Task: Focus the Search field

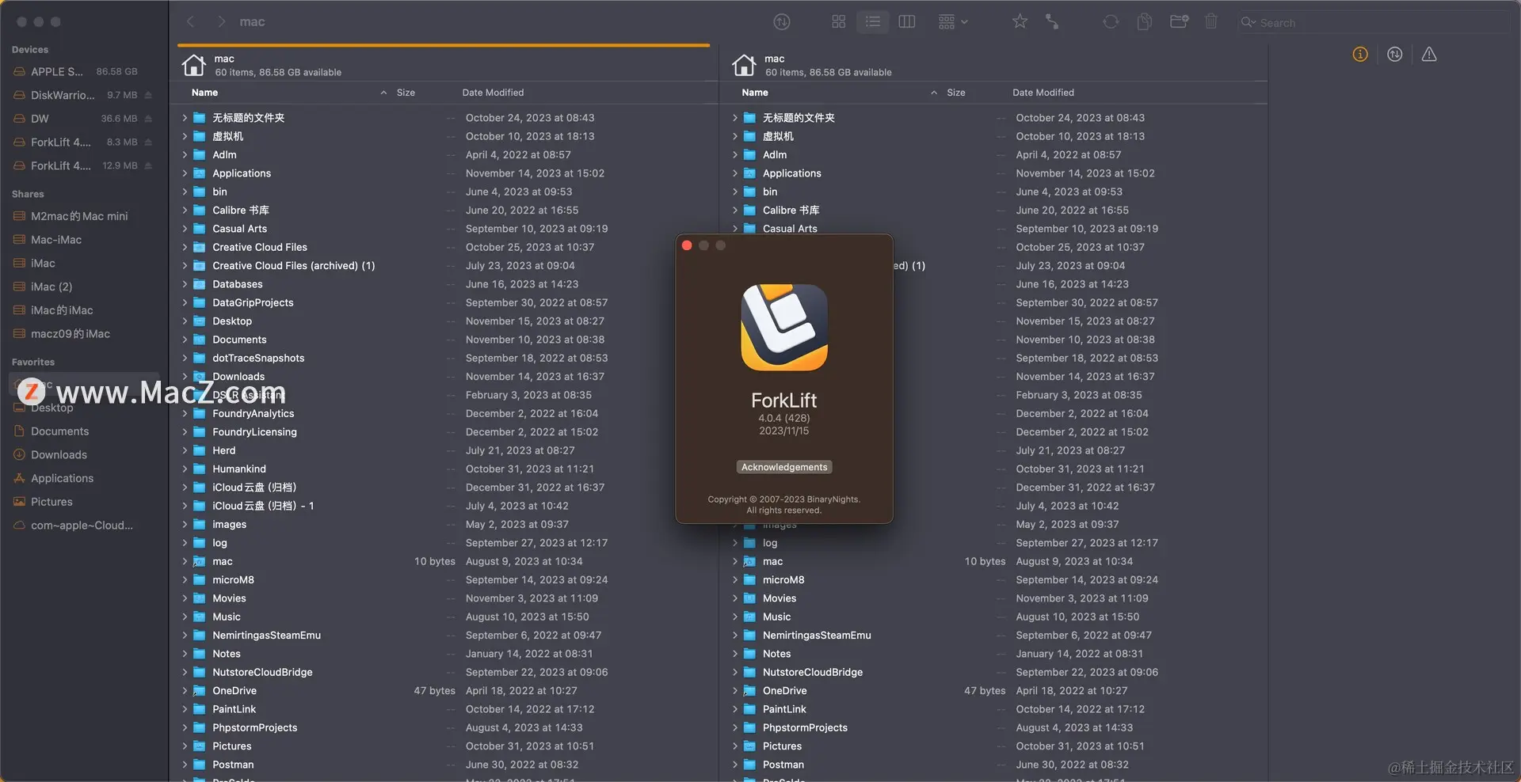Action: coord(1373,23)
